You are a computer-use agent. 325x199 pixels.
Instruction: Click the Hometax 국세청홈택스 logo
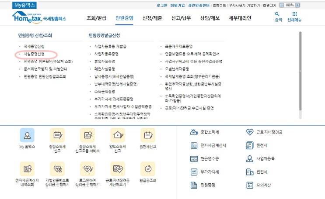point(39,17)
